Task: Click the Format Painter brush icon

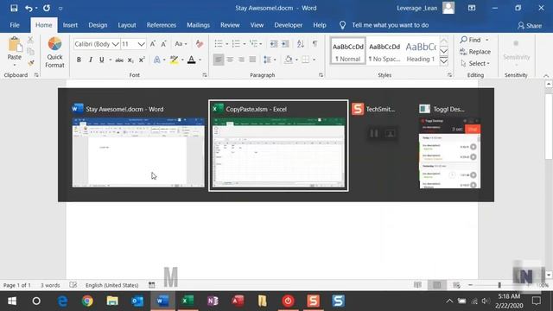Action: pyautogui.click(x=31, y=63)
